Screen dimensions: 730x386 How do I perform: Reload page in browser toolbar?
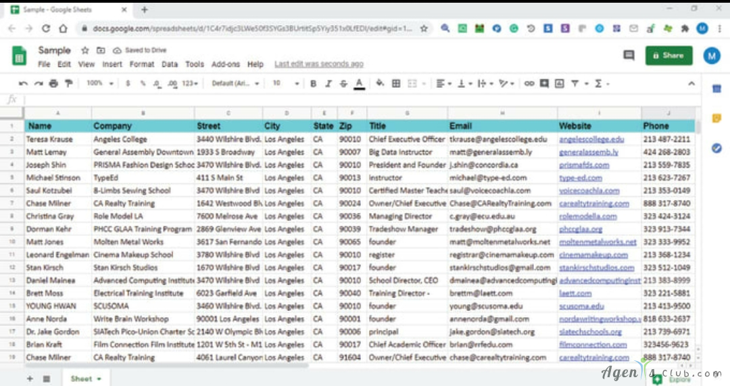[46, 28]
